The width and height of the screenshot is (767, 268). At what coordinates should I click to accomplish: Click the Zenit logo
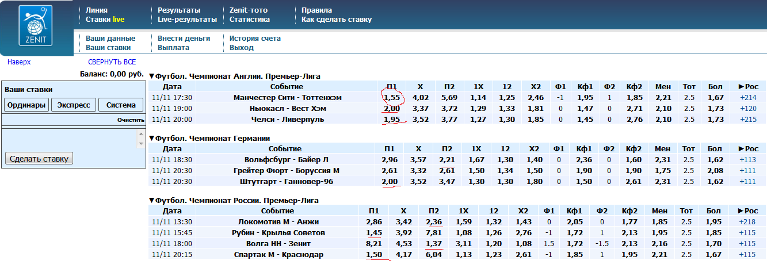tap(36, 26)
